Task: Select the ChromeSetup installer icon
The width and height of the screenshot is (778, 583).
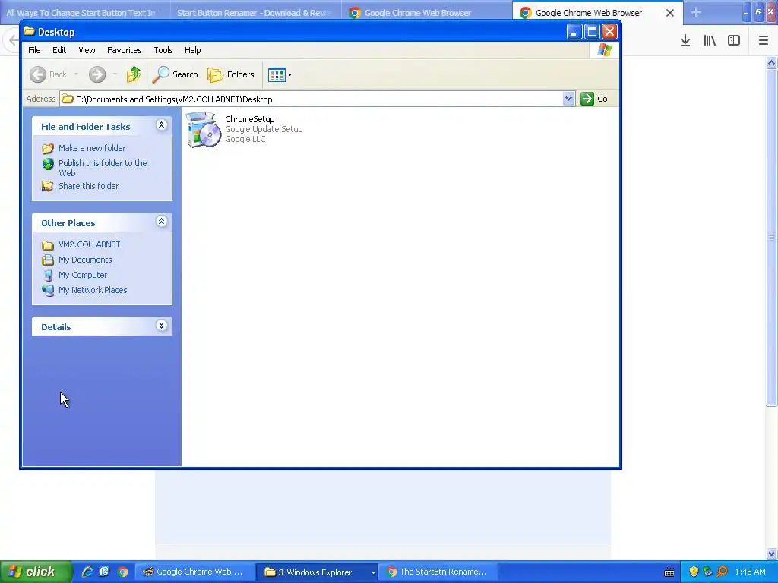Action: click(x=204, y=129)
